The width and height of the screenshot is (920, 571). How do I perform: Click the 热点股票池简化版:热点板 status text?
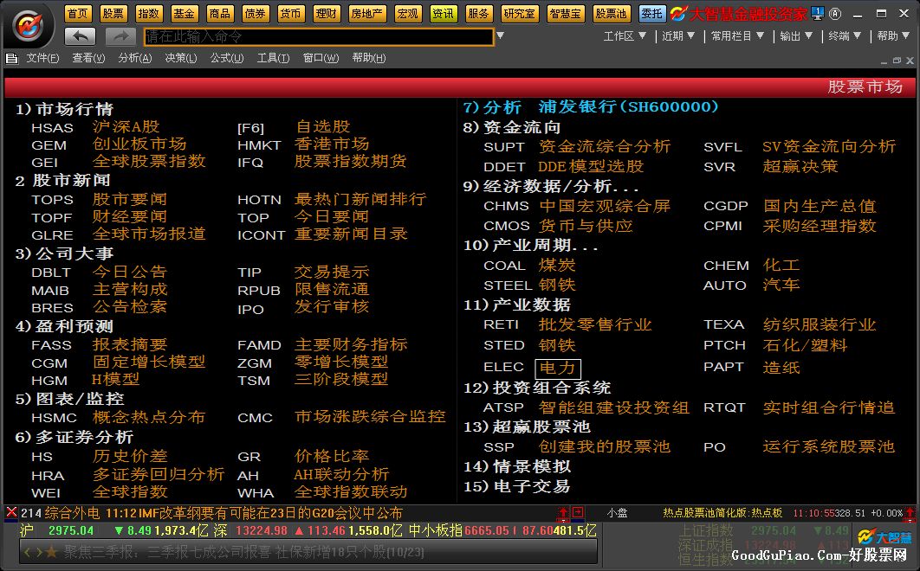pos(722,513)
